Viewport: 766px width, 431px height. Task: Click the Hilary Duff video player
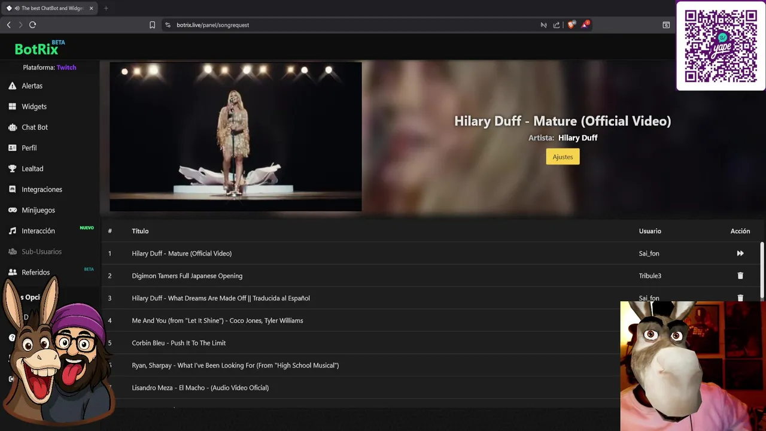click(236, 136)
